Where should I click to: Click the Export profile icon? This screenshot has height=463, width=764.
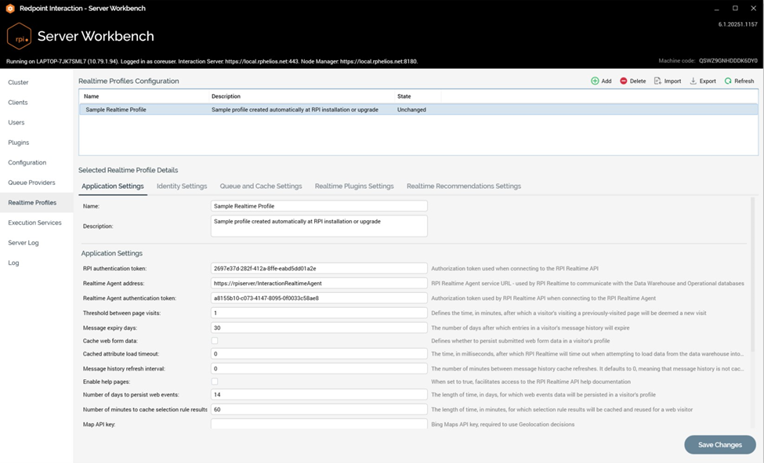point(693,81)
